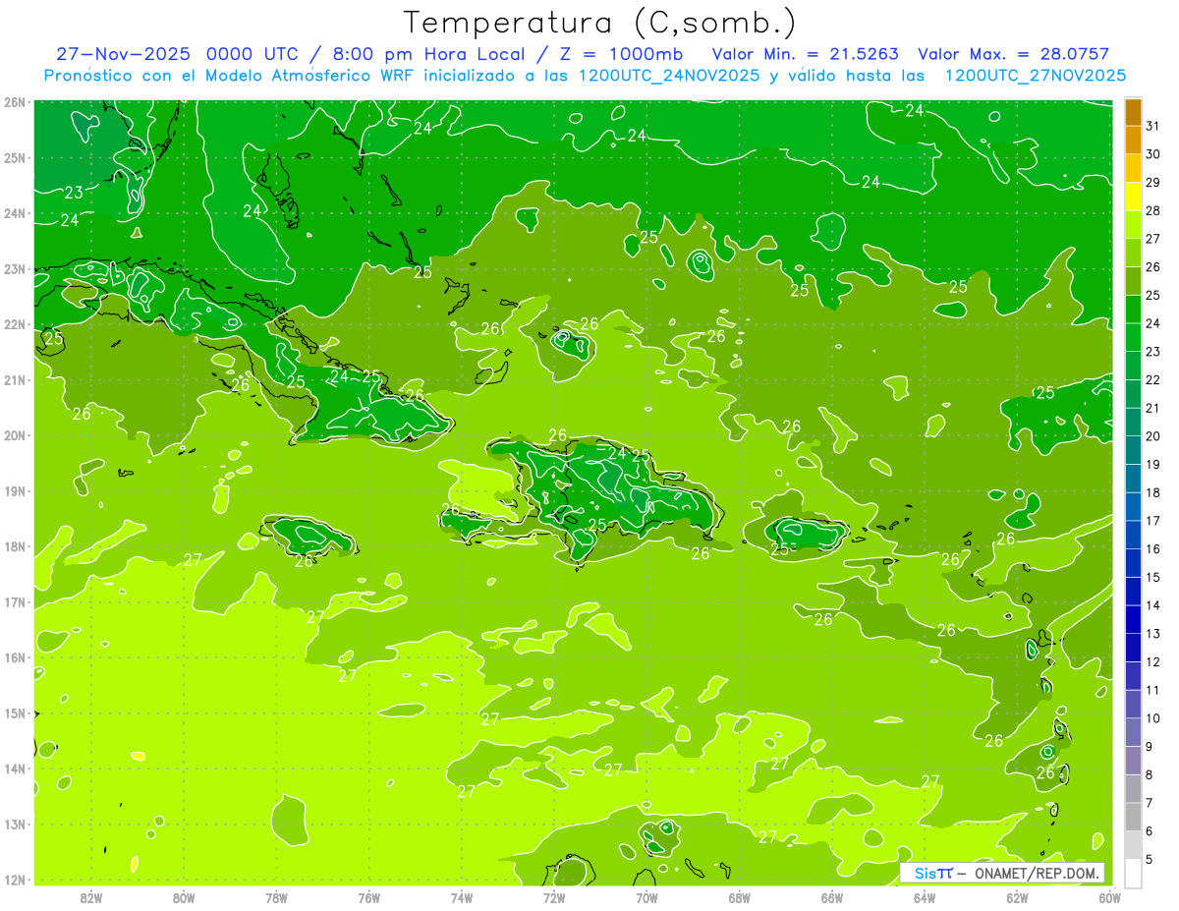Image resolution: width=1179 pixels, height=911 pixels.
Task: Click the 76W longitude axis label
Action: point(368,897)
